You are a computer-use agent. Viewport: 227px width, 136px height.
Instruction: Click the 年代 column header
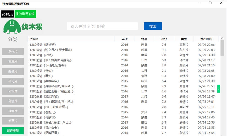124,39
